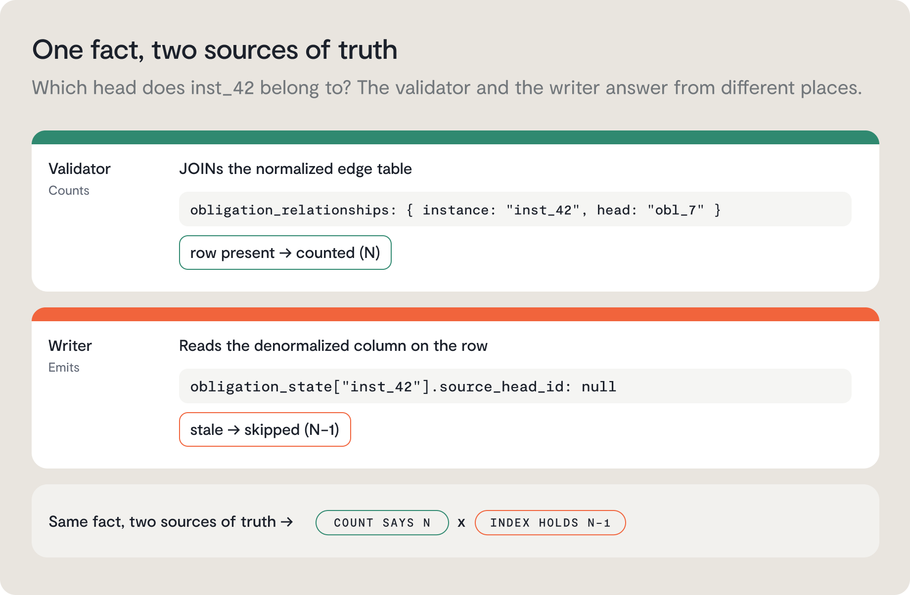Click the 'x' between the two badges

click(x=461, y=523)
